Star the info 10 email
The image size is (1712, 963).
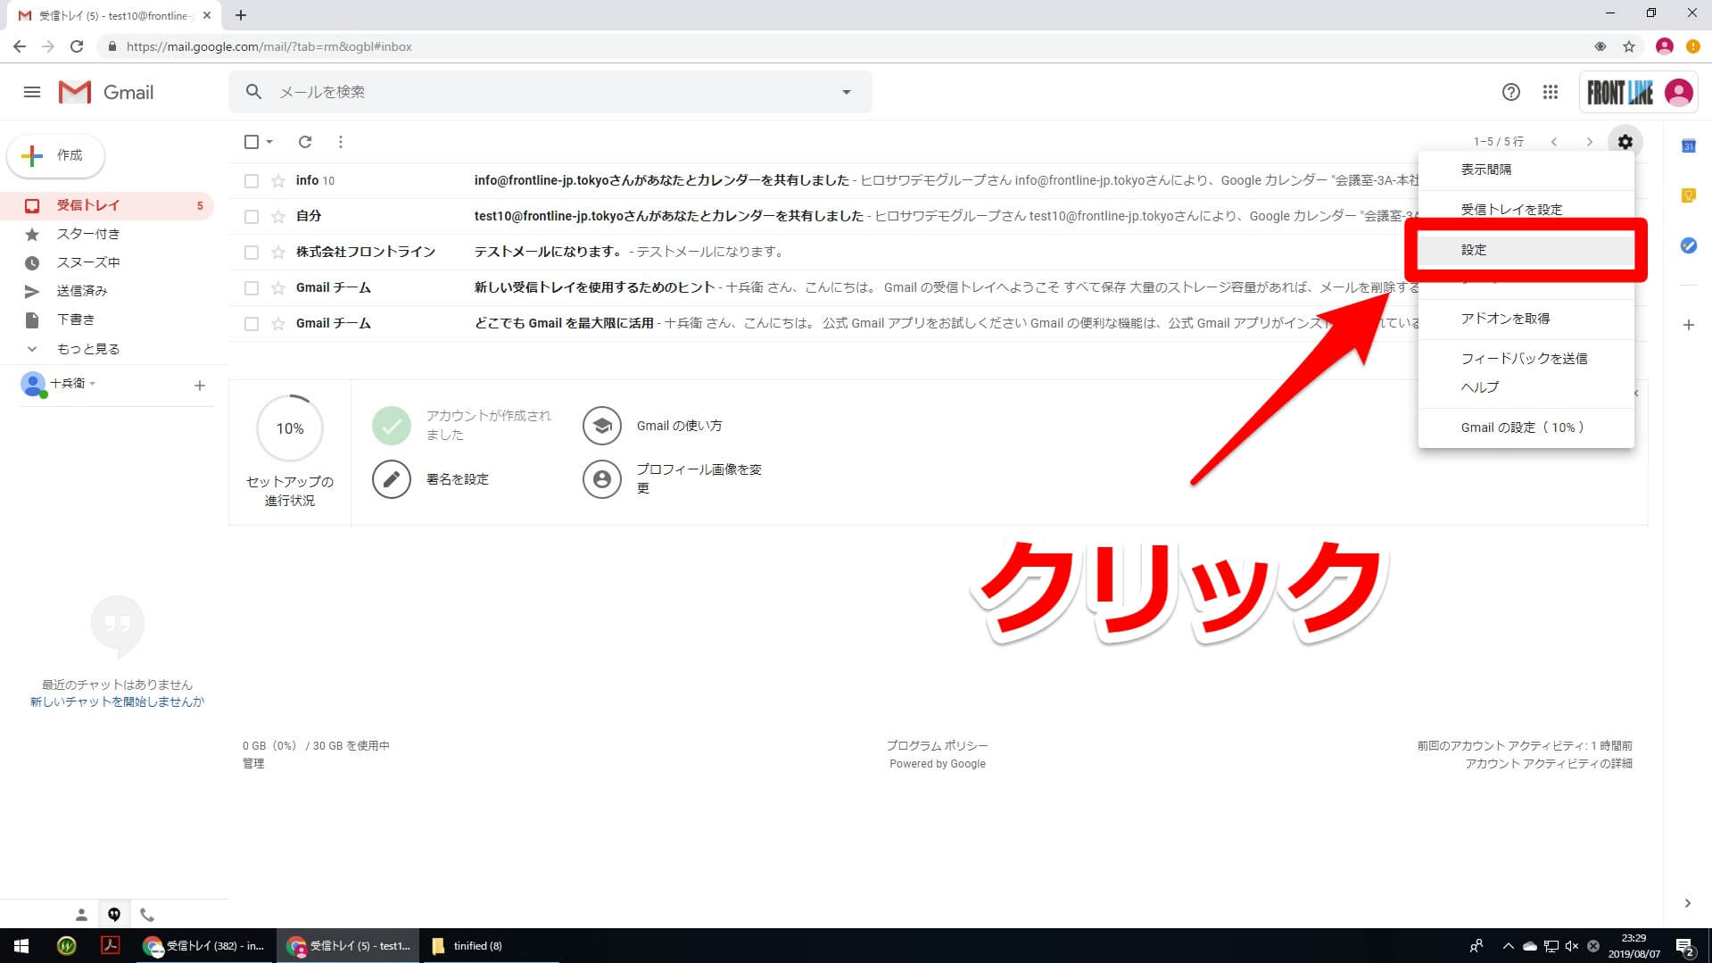[278, 181]
